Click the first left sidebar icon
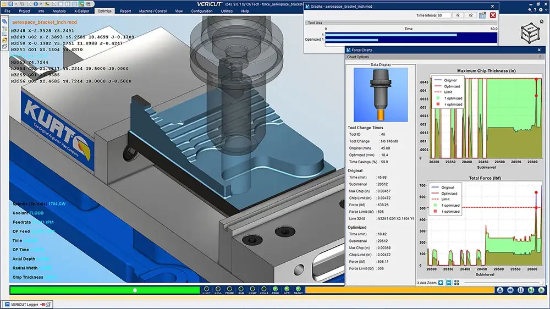Screen dimensions: 550x309 click(x=4, y=21)
